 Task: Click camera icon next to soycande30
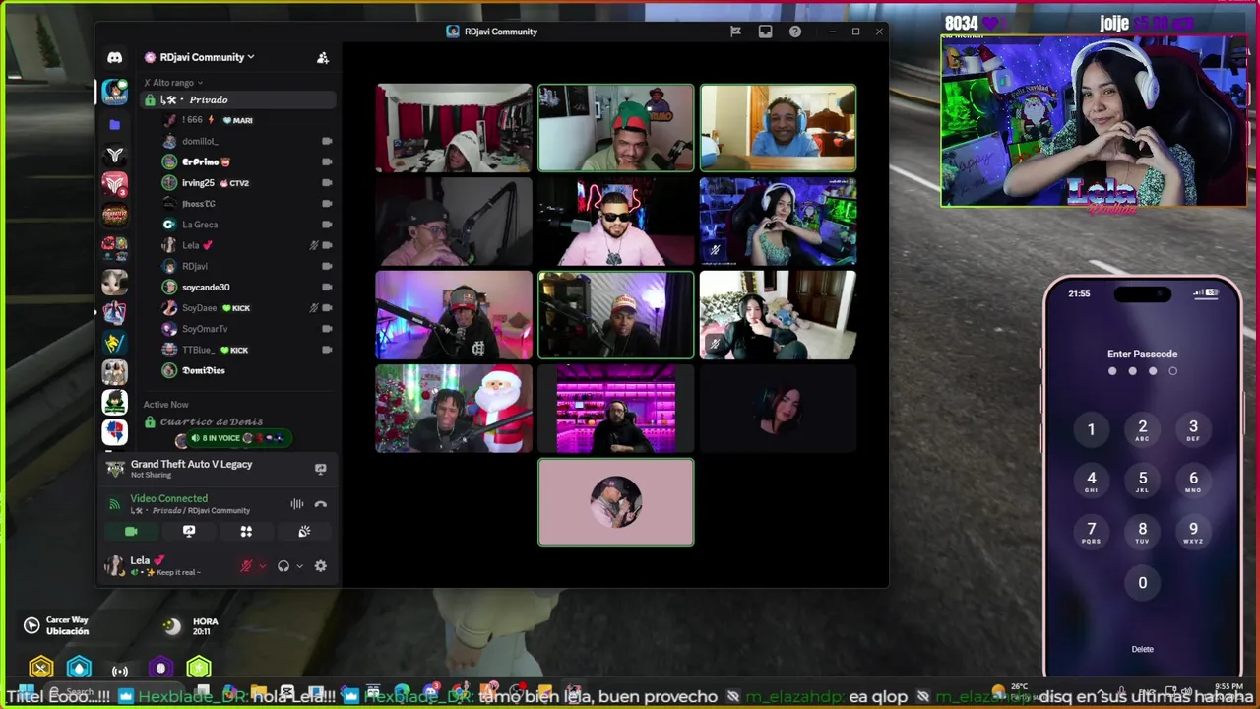[327, 287]
